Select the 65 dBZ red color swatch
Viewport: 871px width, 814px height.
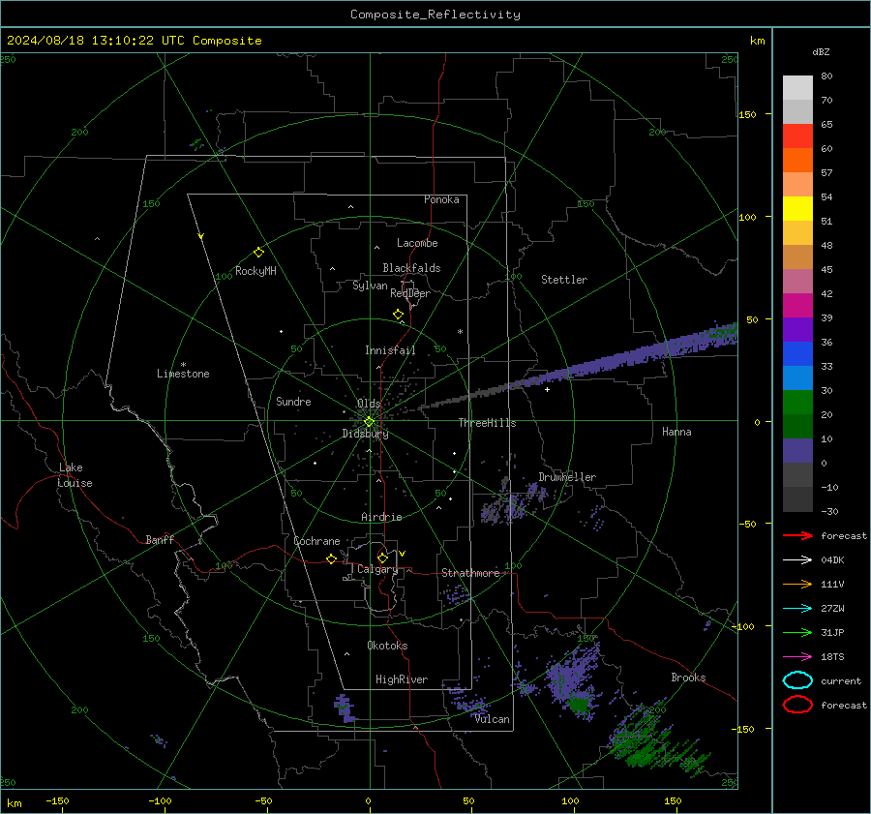(x=797, y=136)
